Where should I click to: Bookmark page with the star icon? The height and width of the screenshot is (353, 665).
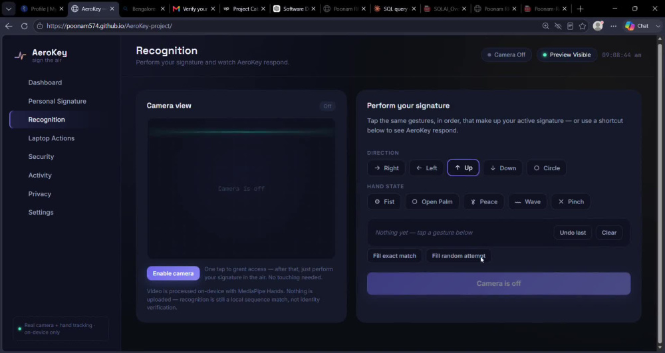pos(583,26)
